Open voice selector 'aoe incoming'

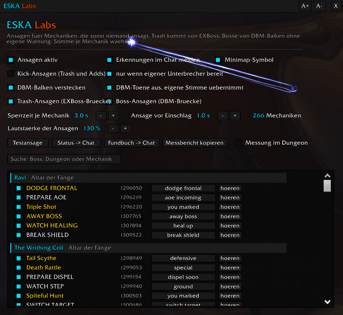point(183,198)
